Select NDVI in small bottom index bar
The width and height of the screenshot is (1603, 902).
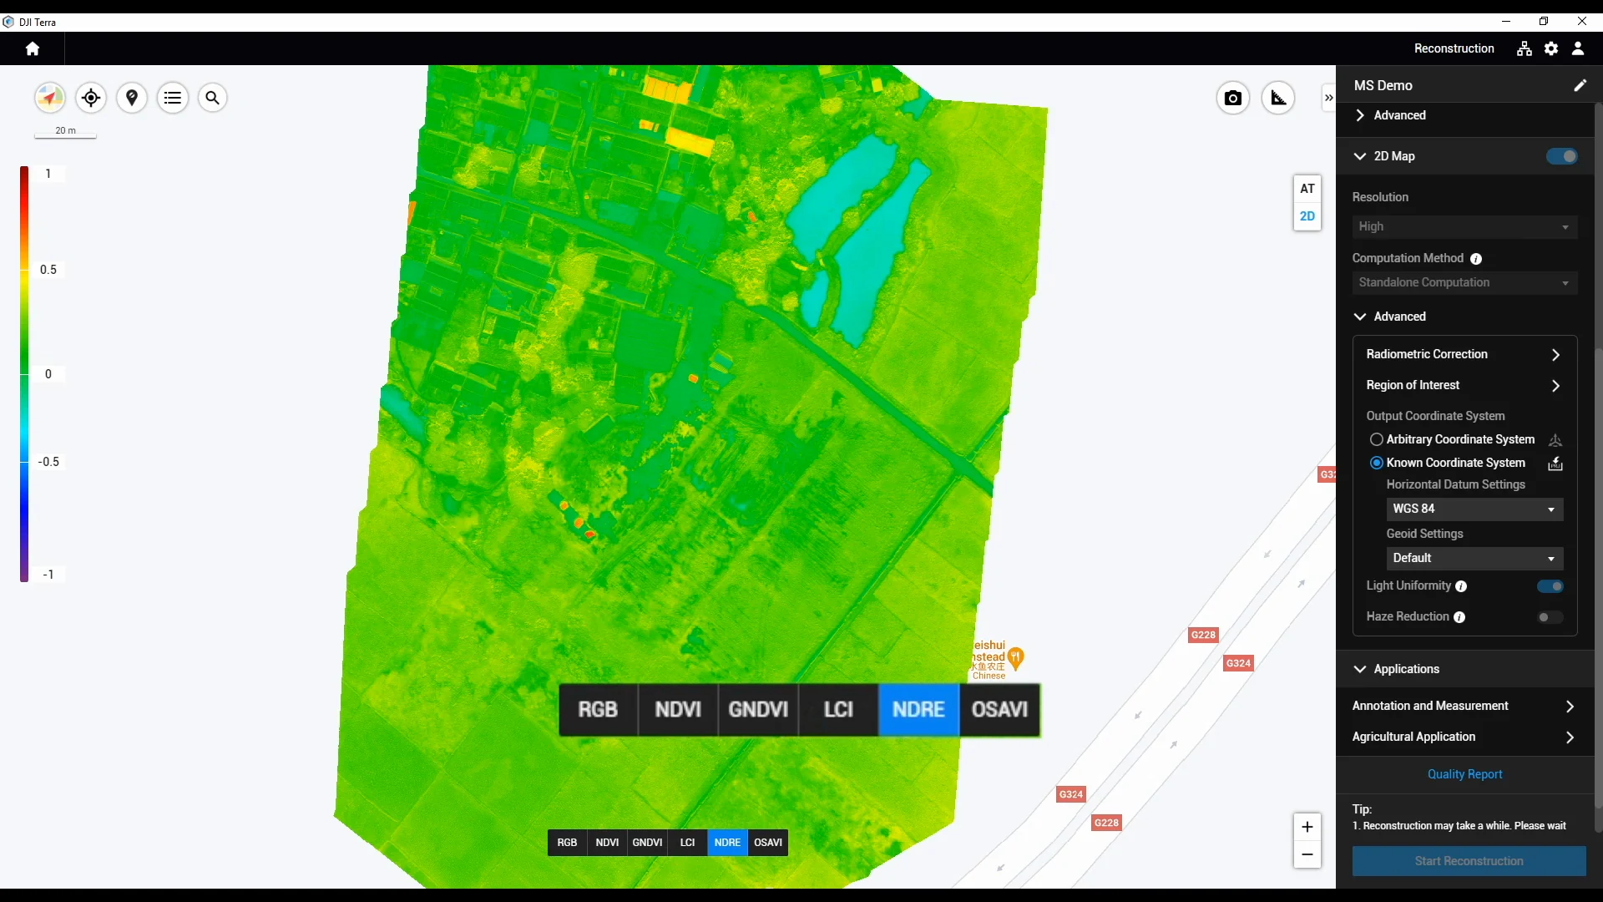pyautogui.click(x=607, y=843)
